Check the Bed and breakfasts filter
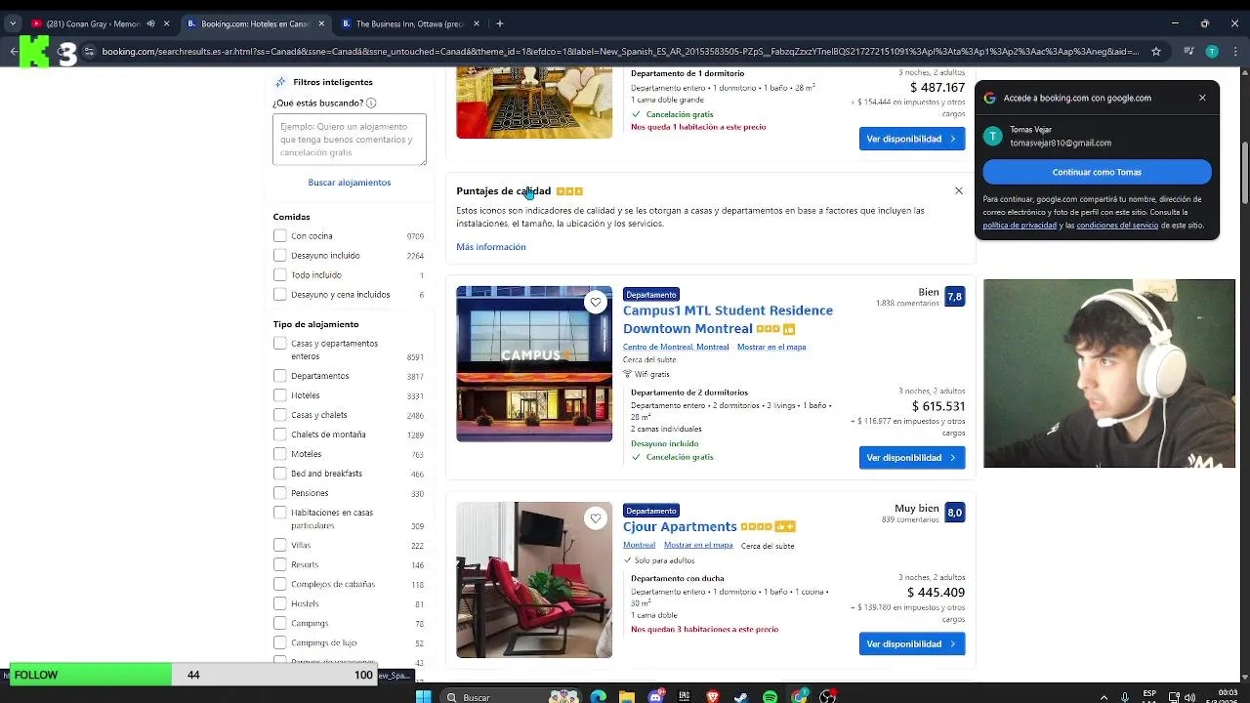The image size is (1250, 703). pyautogui.click(x=280, y=473)
